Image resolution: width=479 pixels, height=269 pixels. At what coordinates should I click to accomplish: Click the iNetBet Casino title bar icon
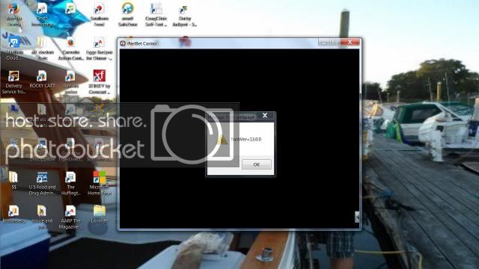(123, 43)
